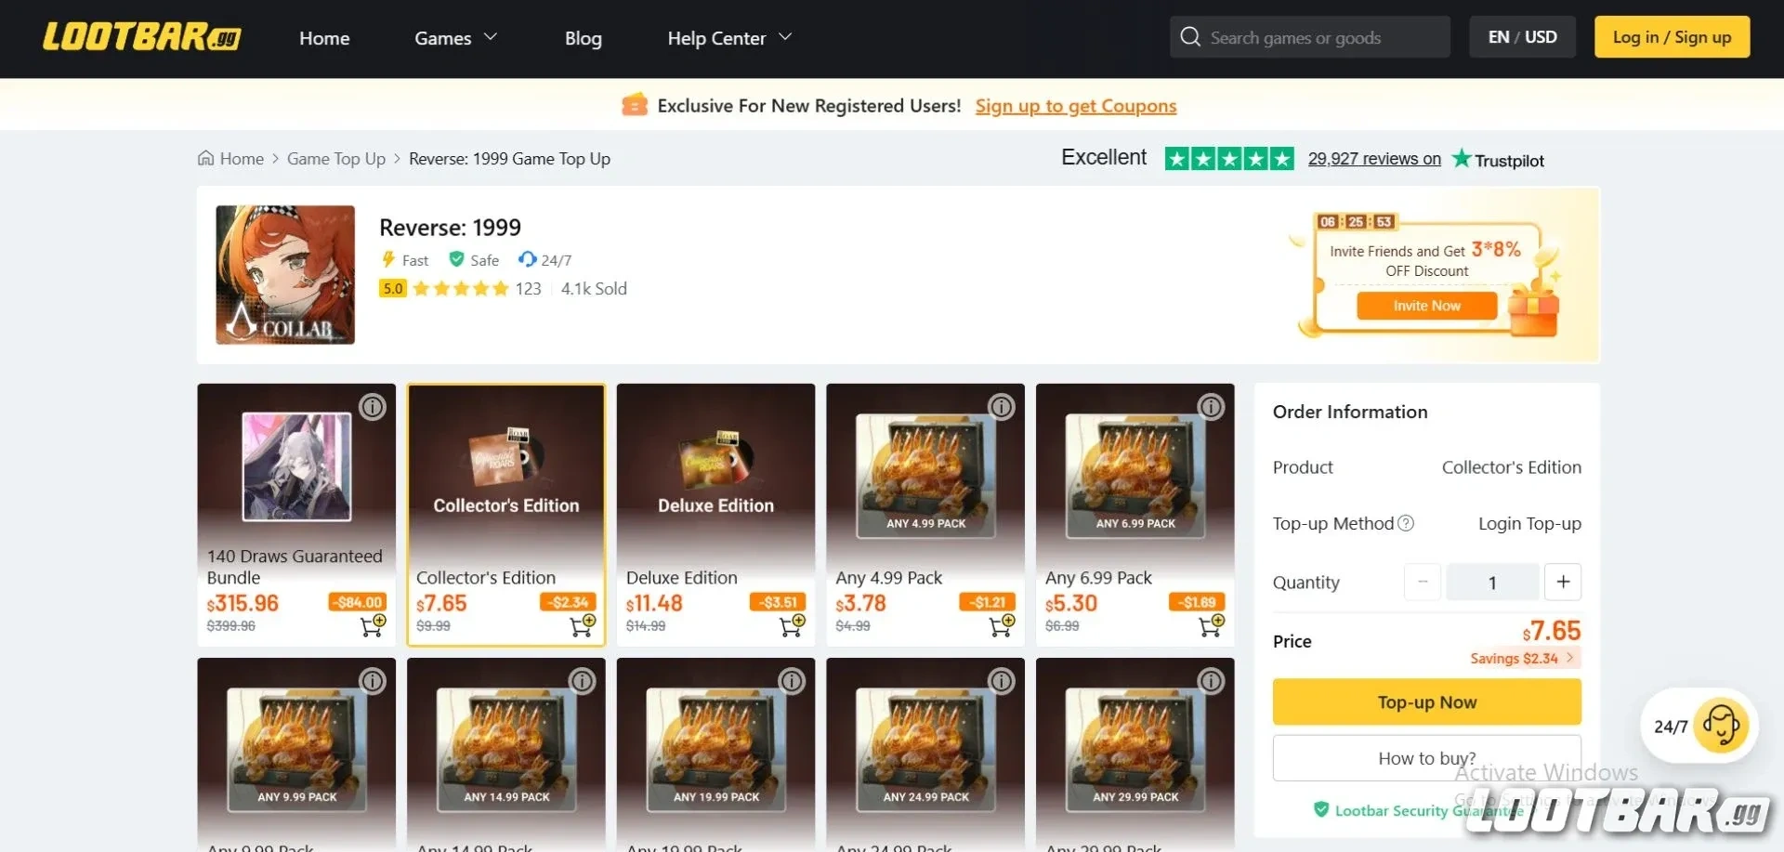Viewport: 1784px width, 852px height.
Task: Click the Top-up Method help icon
Action: [1406, 523]
